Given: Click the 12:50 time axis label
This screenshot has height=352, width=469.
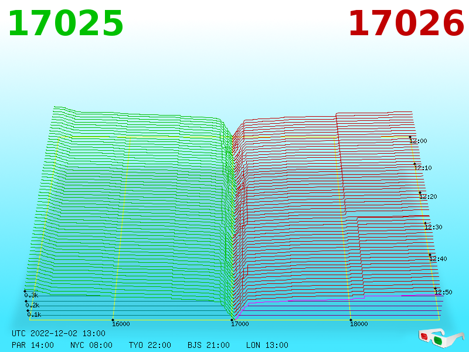Looking at the screenshot, I should pos(444,292).
